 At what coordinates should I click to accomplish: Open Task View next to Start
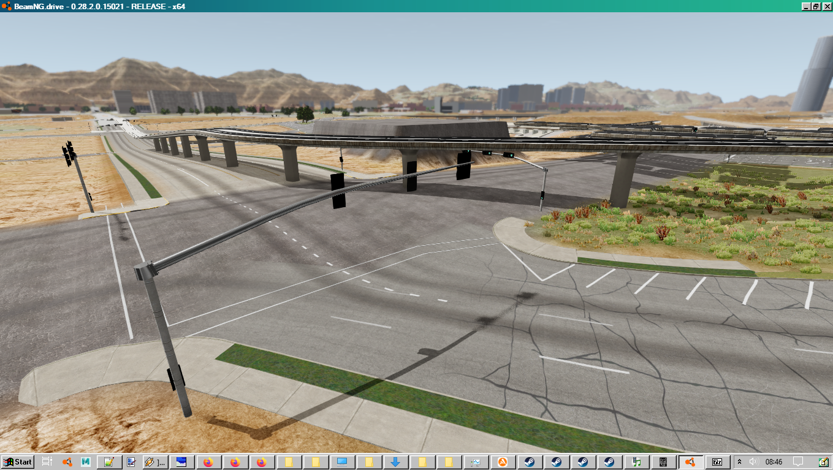[47, 462]
